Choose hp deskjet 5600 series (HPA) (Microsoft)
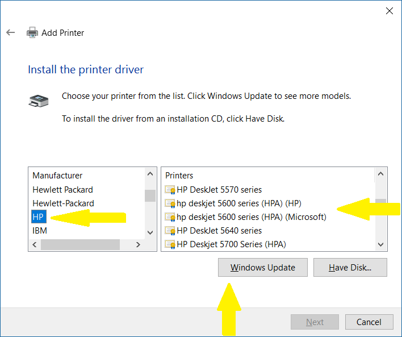Image resolution: width=402 pixels, height=337 pixels. [x=251, y=217]
